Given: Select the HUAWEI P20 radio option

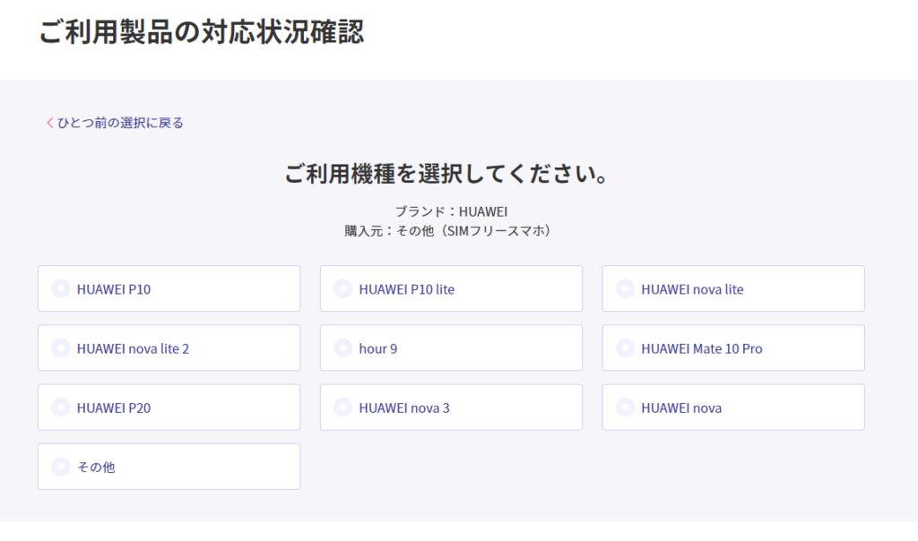Looking at the screenshot, I should pyautogui.click(x=169, y=408).
